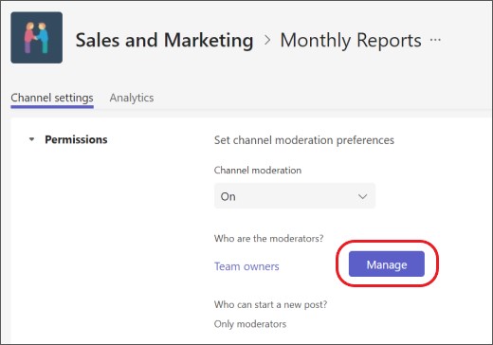Click the Monthly Reports channel title
The width and height of the screenshot is (493, 345).
click(x=351, y=41)
